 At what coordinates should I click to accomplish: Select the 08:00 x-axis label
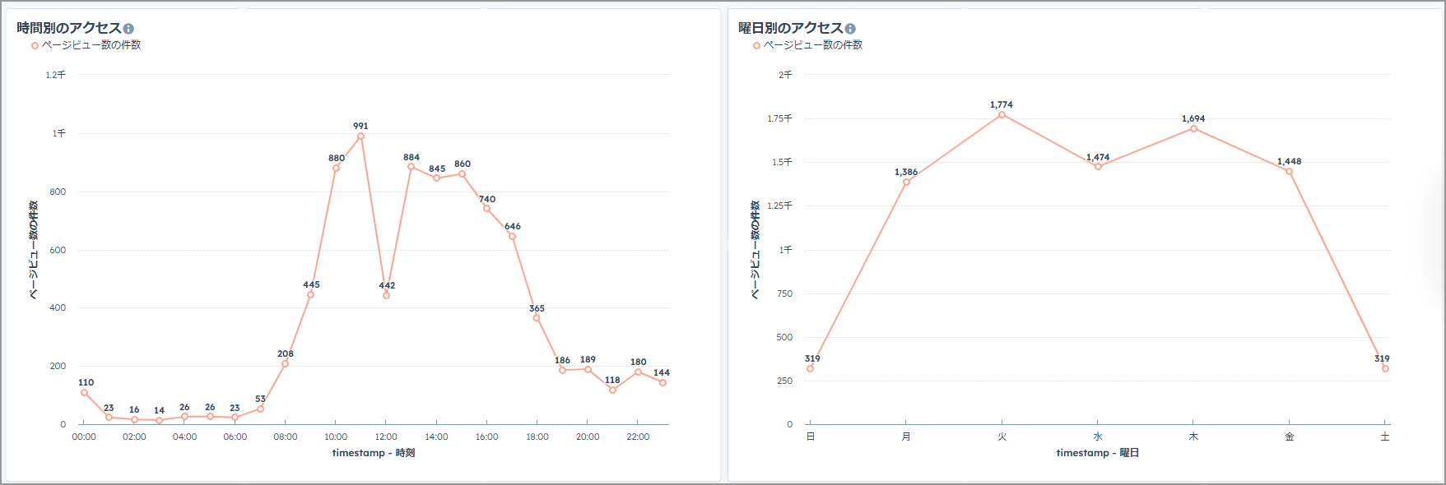point(286,437)
